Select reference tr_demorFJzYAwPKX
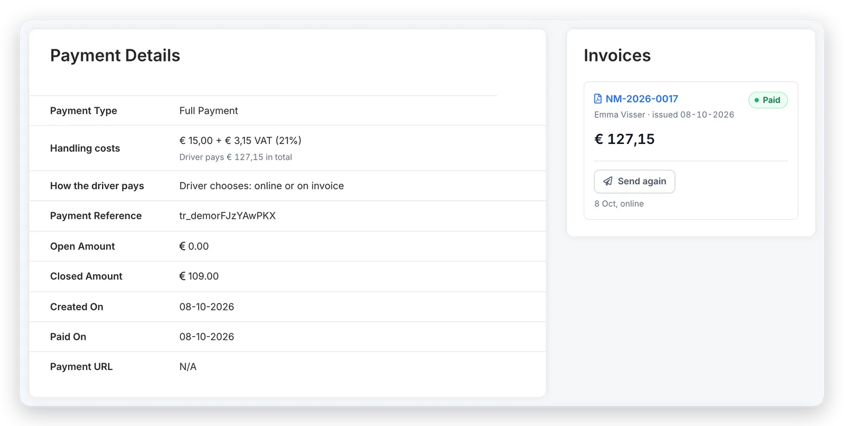This screenshot has height=426, width=844. [x=227, y=216]
